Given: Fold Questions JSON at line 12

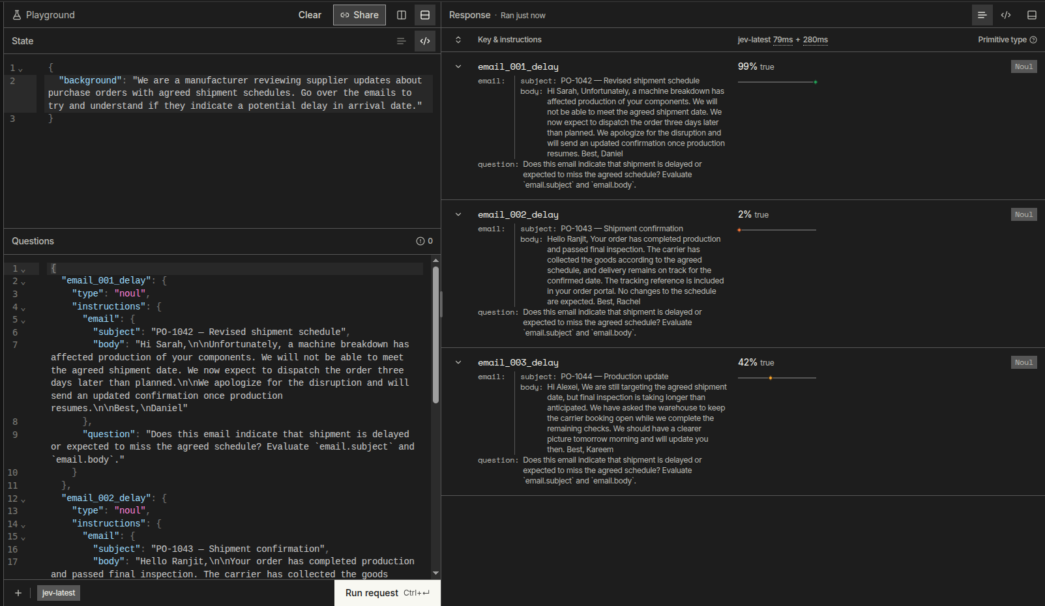Looking at the screenshot, I should tap(23, 500).
